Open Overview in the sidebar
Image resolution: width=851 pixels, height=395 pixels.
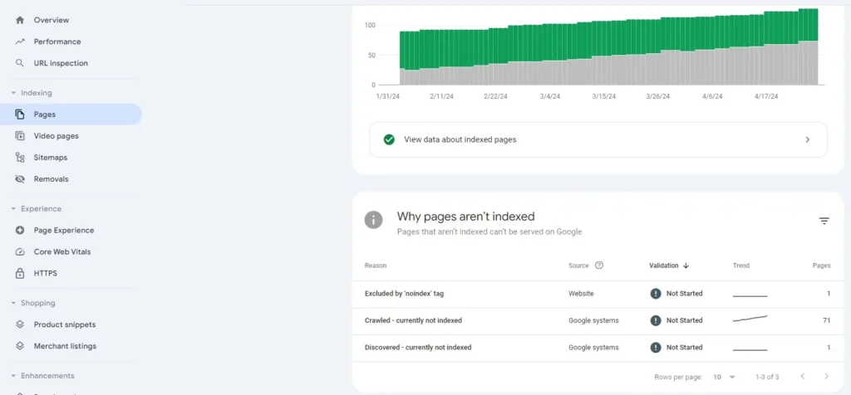click(x=52, y=20)
